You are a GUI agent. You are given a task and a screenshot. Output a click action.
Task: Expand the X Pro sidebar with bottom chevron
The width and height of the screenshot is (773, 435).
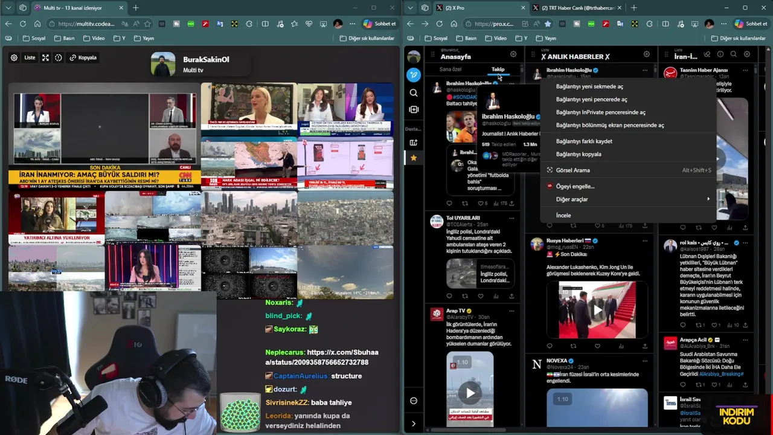pyautogui.click(x=414, y=424)
